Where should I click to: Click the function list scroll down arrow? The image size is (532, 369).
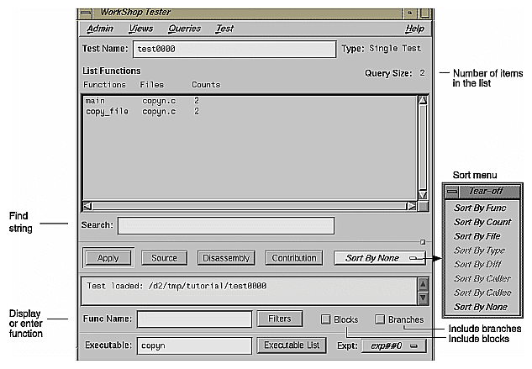click(423, 194)
